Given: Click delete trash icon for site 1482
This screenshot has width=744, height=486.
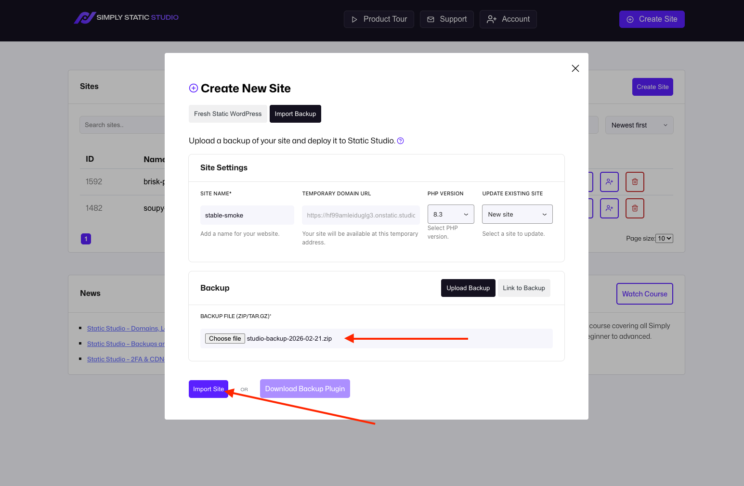Looking at the screenshot, I should [x=635, y=208].
